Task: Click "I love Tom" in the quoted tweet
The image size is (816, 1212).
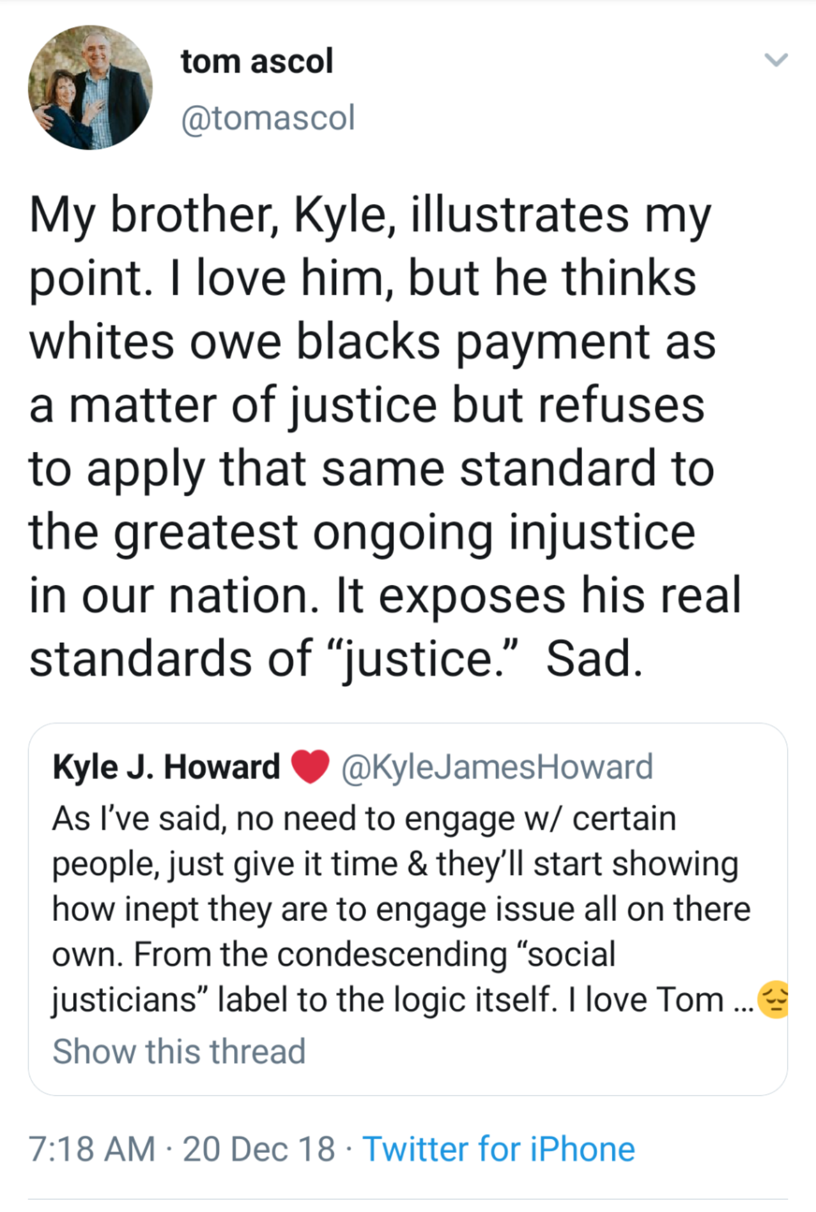Action: pos(646,1000)
